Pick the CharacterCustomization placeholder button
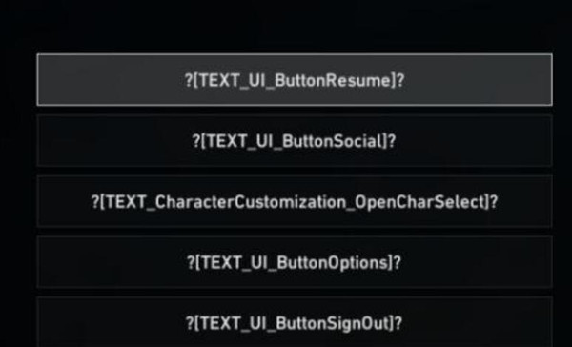Screen dimensions: 572x347 tap(295, 202)
